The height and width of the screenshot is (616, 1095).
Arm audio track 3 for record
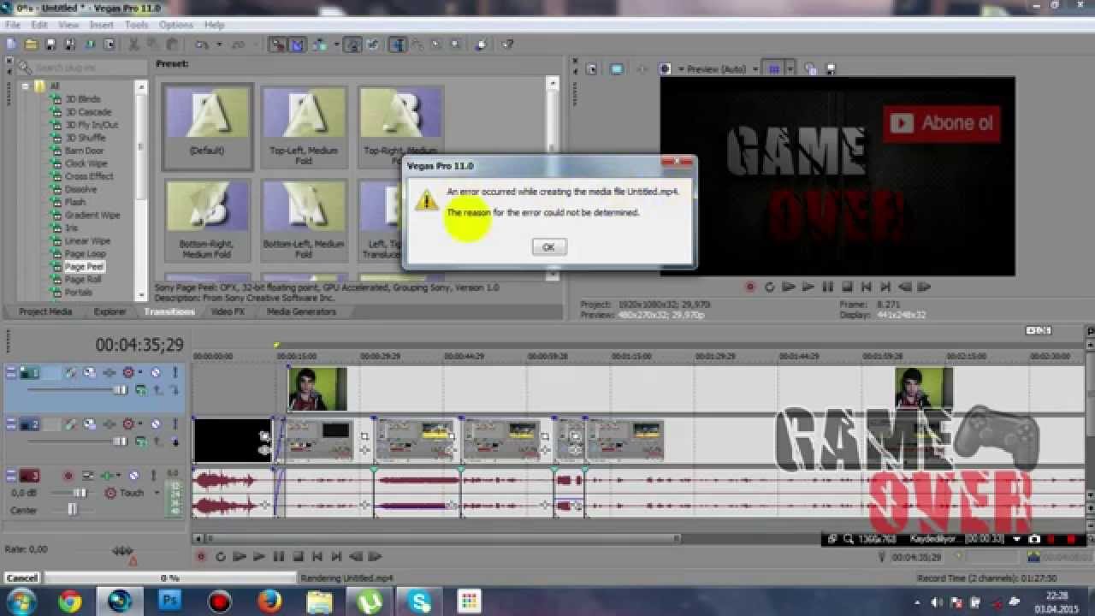[x=68, y=476]
